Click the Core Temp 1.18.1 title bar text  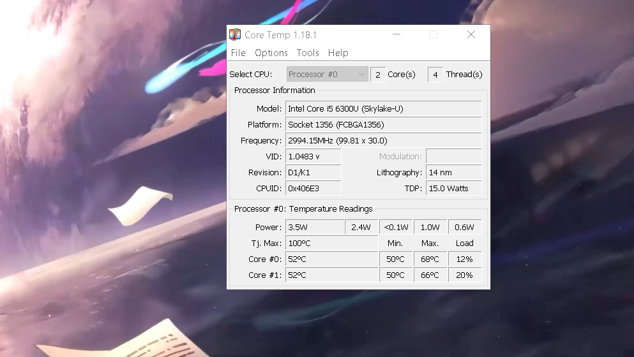click(281, 35)
